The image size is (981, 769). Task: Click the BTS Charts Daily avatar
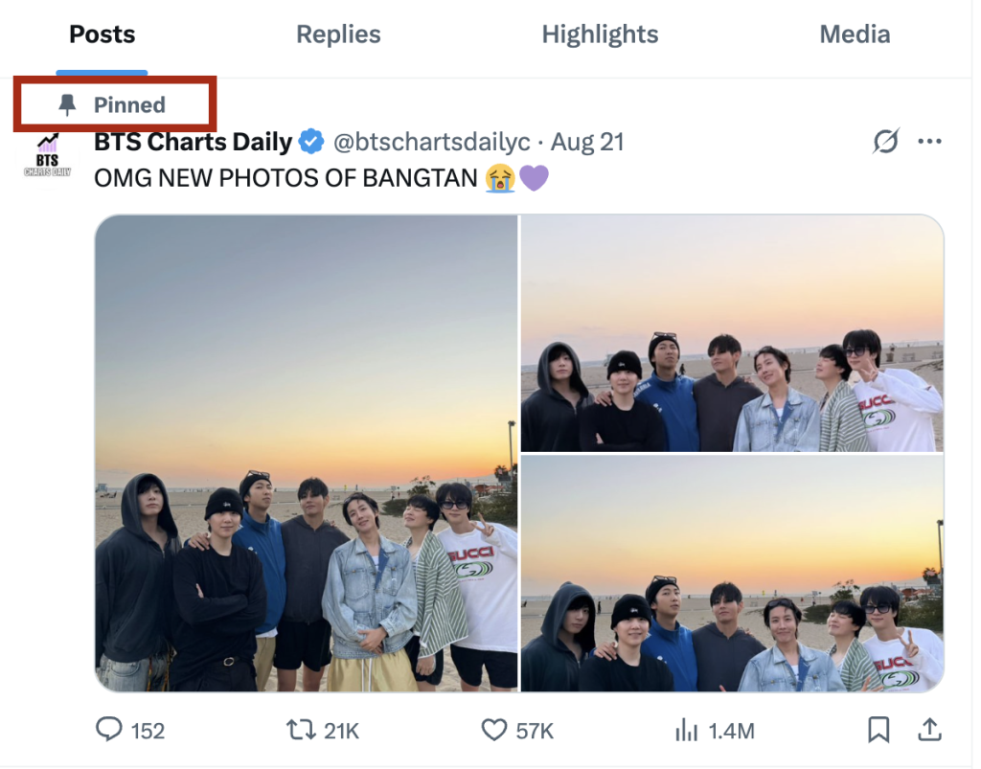pyautogui.click(x=48, y=158)
